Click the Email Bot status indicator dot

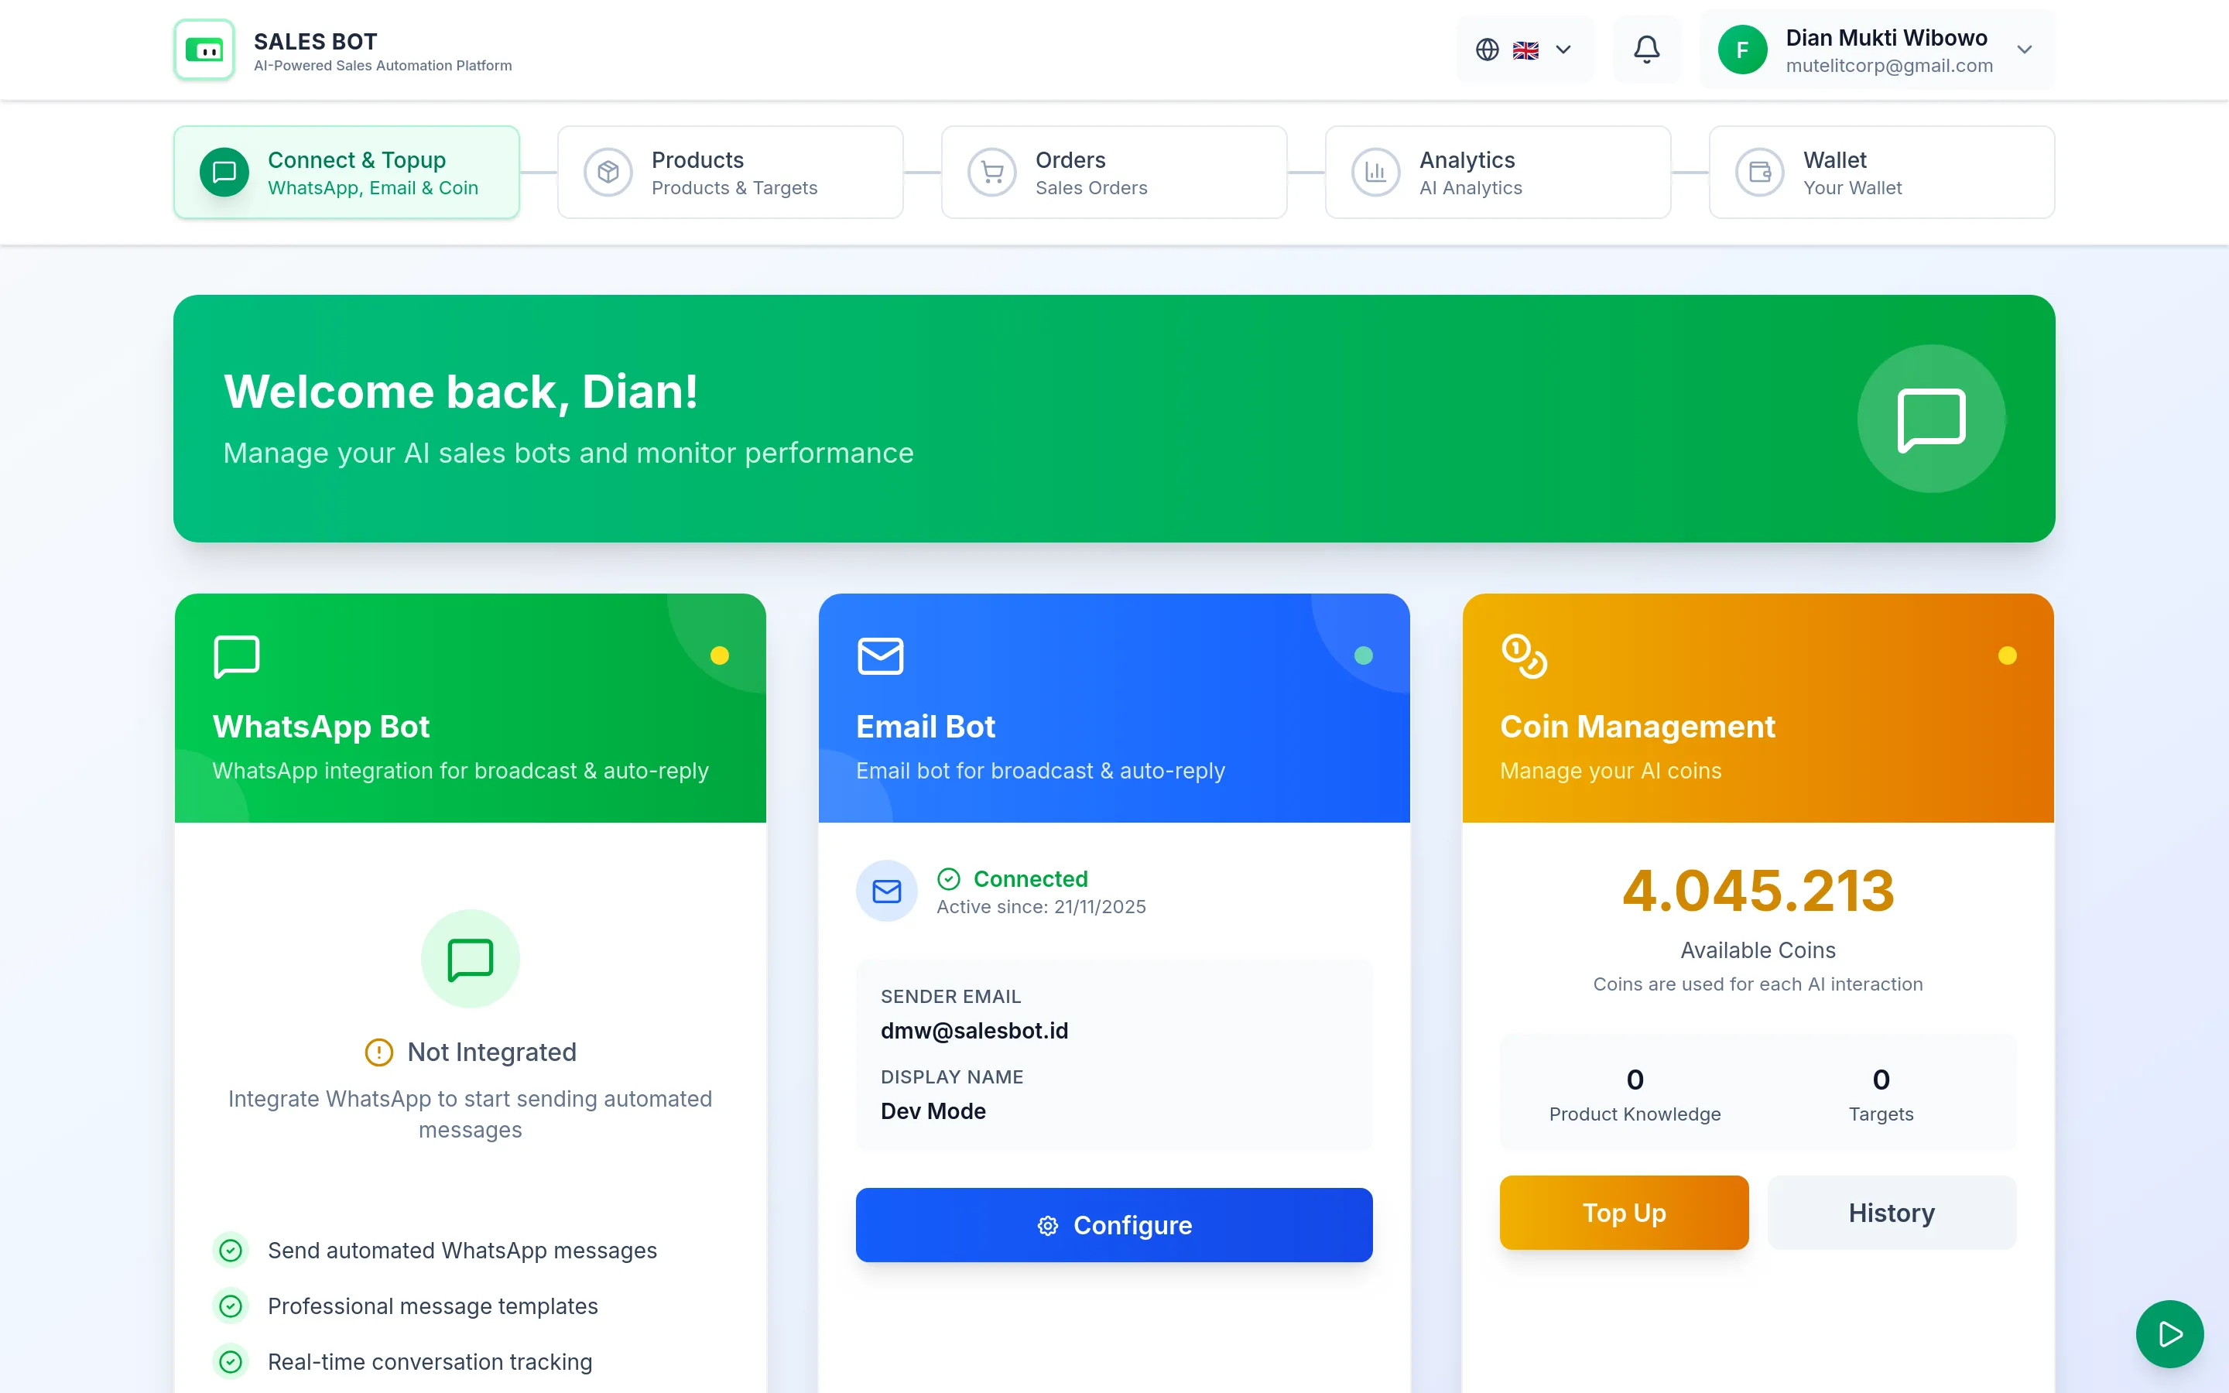click(x=1364, y=654)
